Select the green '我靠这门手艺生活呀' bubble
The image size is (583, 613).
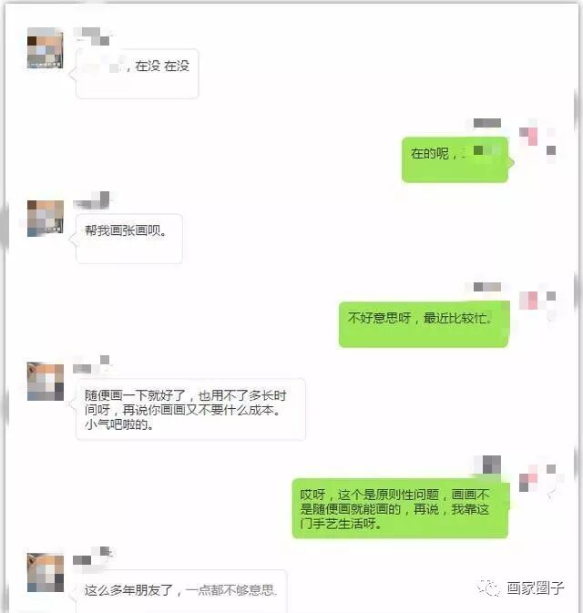coord(400,508)
